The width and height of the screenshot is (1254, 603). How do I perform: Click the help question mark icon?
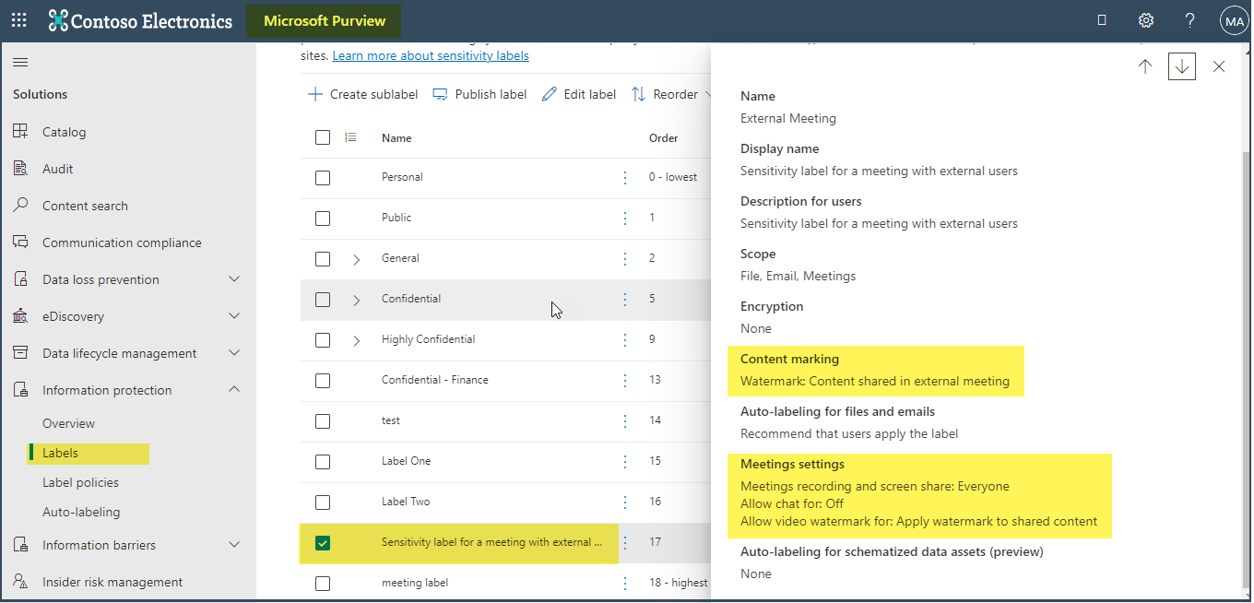(x=1190, y=20)
